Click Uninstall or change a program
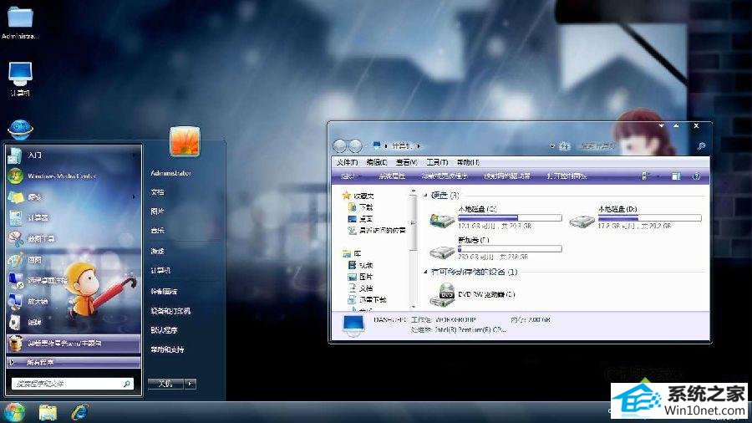 click(445, 176)
